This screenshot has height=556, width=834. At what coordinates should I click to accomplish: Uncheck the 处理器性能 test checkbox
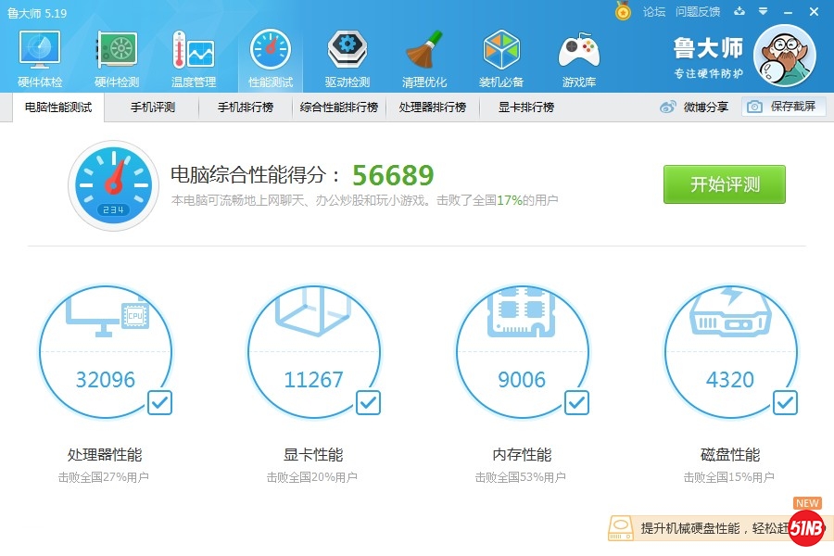point(159,402)
